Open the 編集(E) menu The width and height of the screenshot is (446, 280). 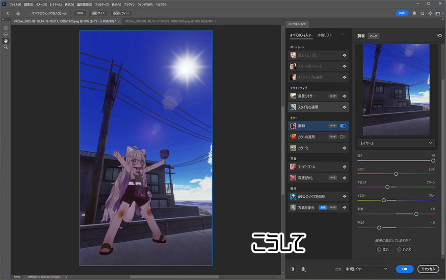click(x=28, y=4)
